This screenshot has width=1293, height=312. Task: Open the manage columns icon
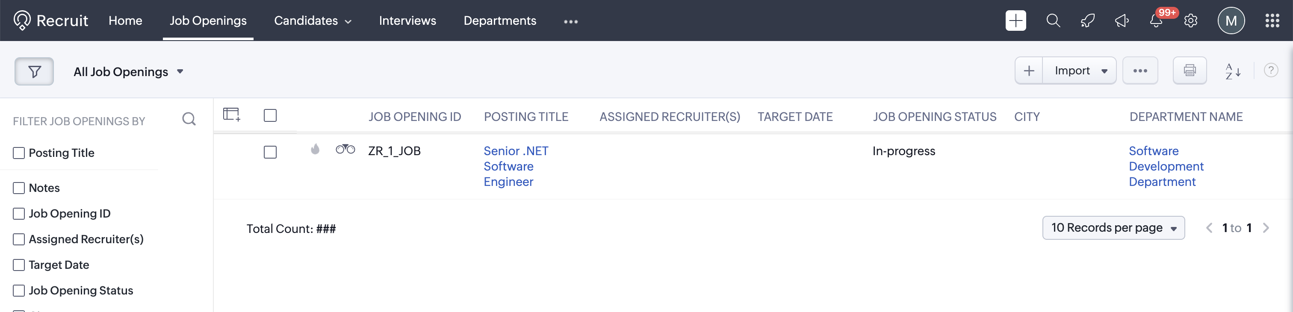(x=231, y=115)
